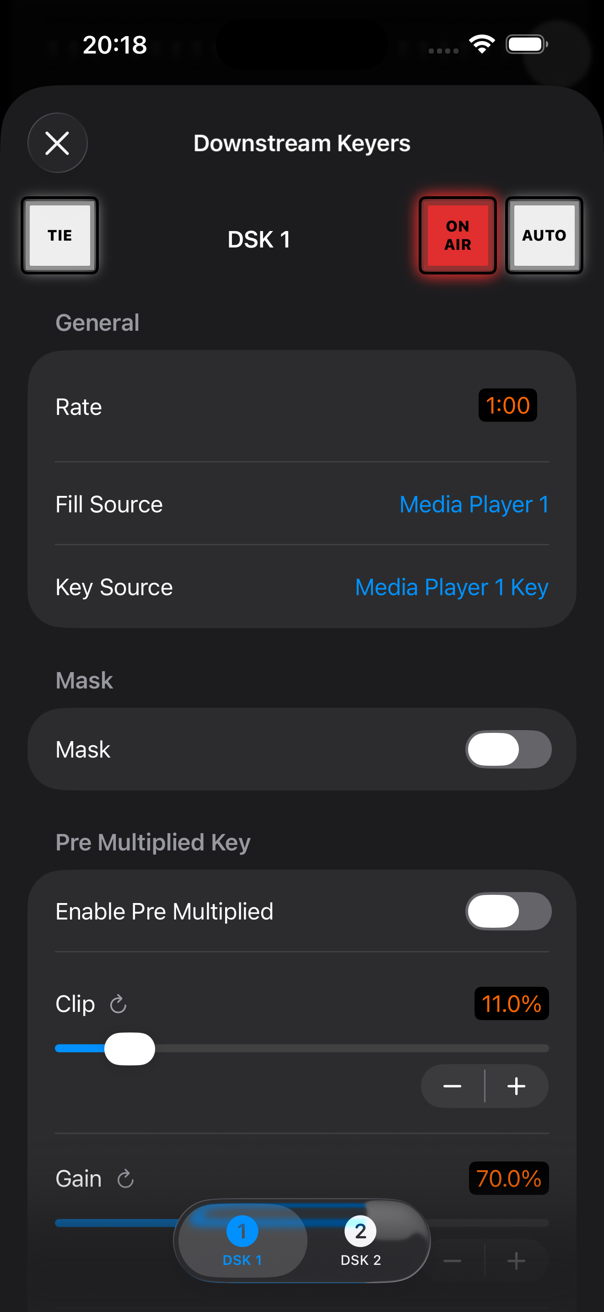Reset the Clip value icon
604x1312 pixels.
click(x=118, y=1005)
